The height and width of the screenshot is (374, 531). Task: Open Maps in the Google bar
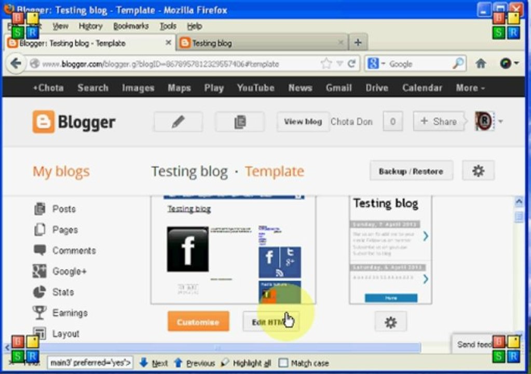[179, 88]
